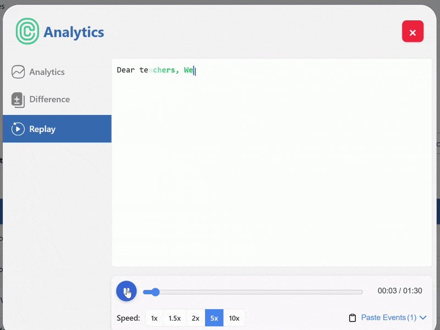This screenshot has height=330, width=440.
Task: Open the Paste Events (1) list
Action: (388, 318)
